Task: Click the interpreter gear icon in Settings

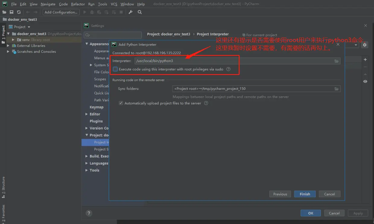Action: point(365,45)
